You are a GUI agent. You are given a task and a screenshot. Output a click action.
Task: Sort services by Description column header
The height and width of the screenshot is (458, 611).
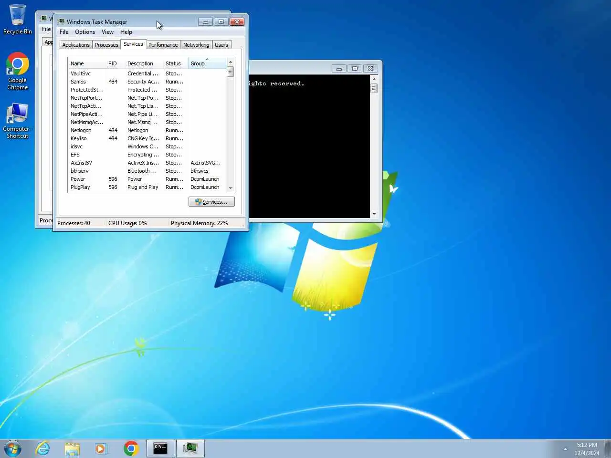[x=144, y=63]
